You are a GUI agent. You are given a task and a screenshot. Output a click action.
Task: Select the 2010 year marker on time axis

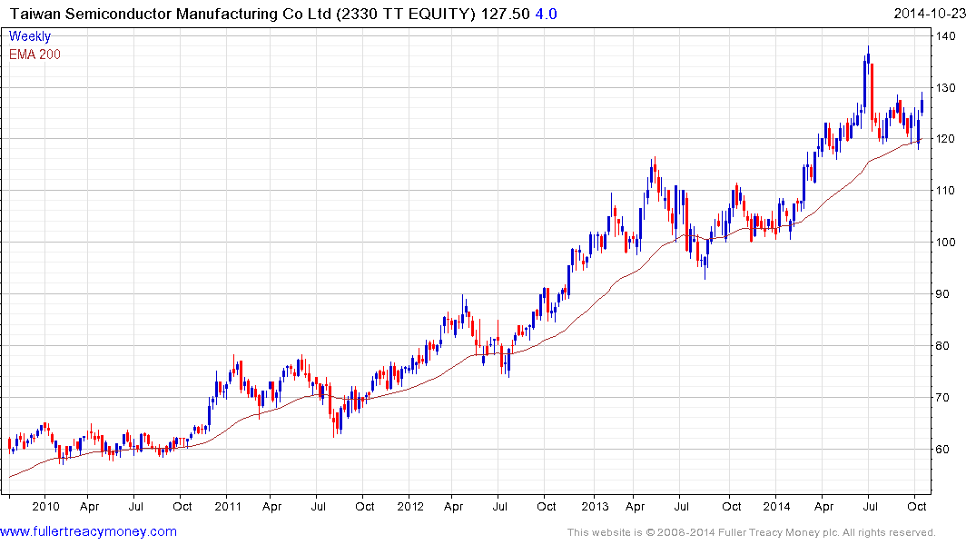[44, 506]
